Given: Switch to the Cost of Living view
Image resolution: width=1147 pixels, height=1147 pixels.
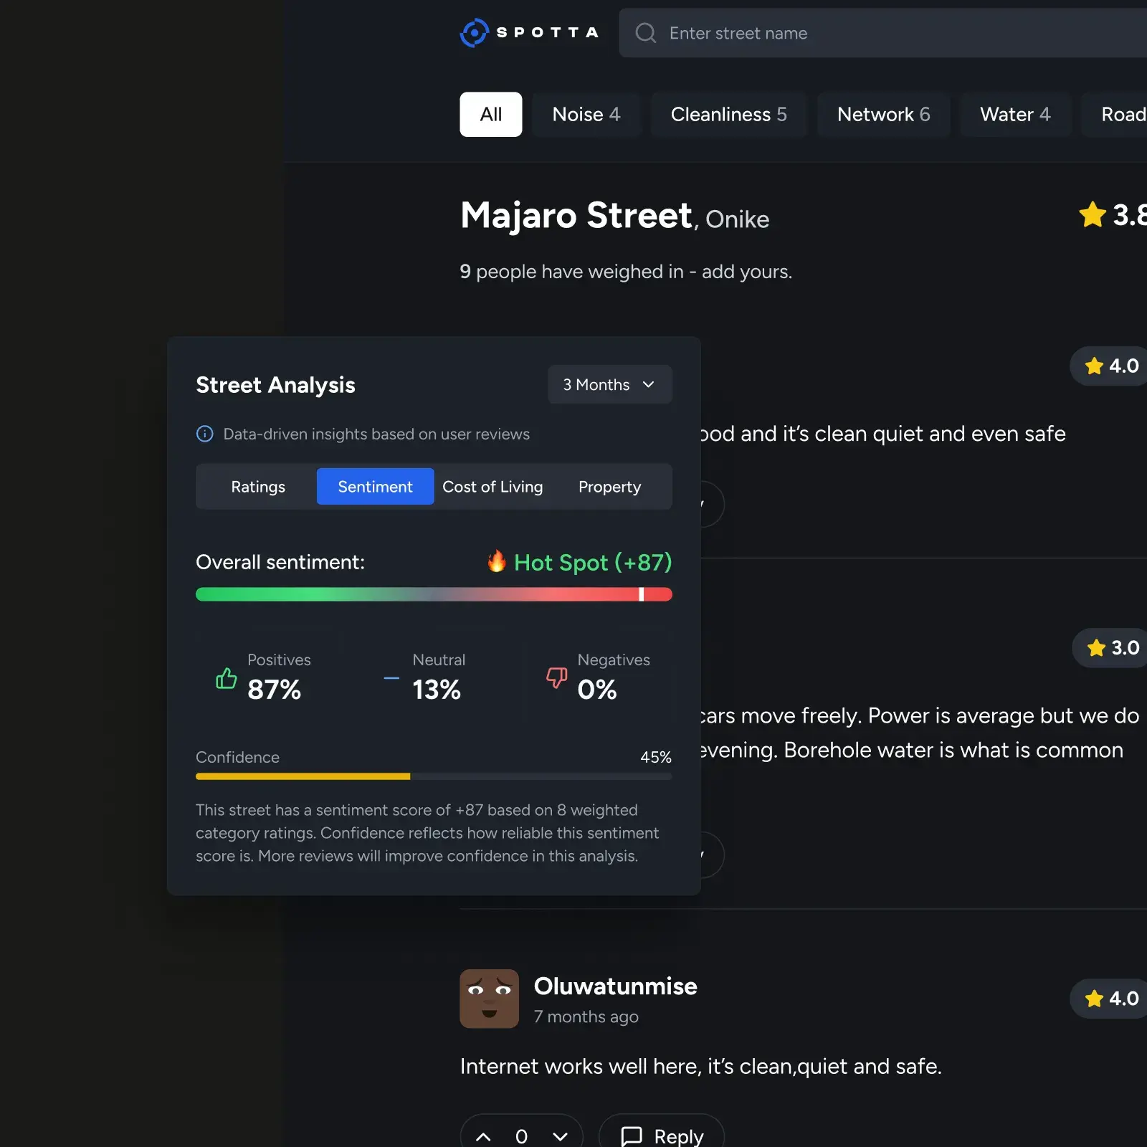Looking at the screenshot, I should [492, 486].
